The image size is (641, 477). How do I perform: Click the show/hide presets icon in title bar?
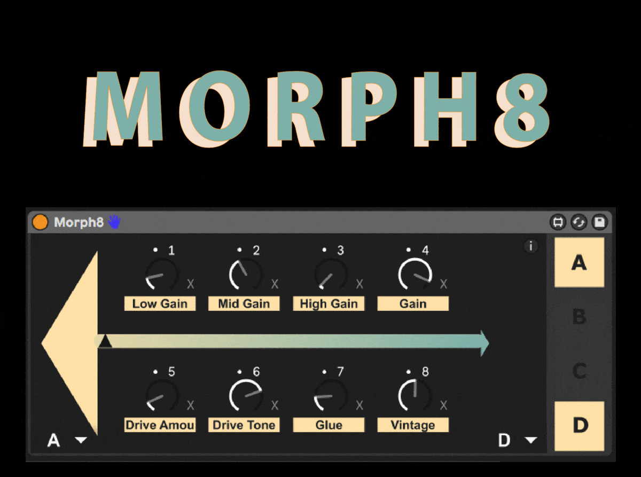[x=558, y=222]
